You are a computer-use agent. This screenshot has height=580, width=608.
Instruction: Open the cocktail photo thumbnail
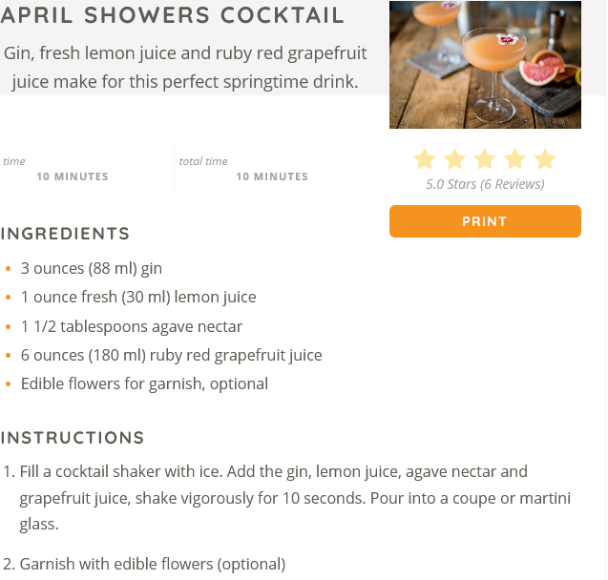pos(485,65)
